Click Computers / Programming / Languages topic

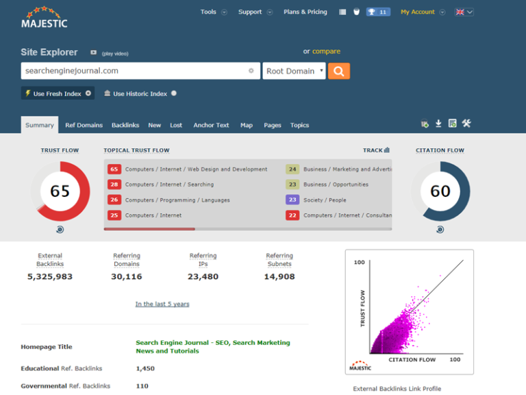click(x=177, y=200)
